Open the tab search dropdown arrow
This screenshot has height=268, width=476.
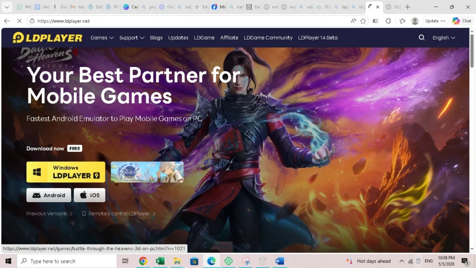pos(7,7)
